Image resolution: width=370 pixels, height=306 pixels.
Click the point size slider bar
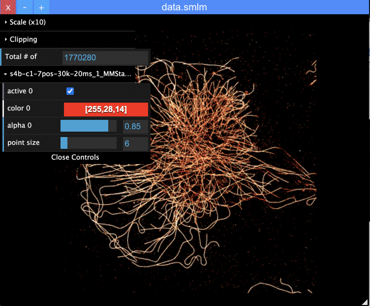tap(89, 143)
